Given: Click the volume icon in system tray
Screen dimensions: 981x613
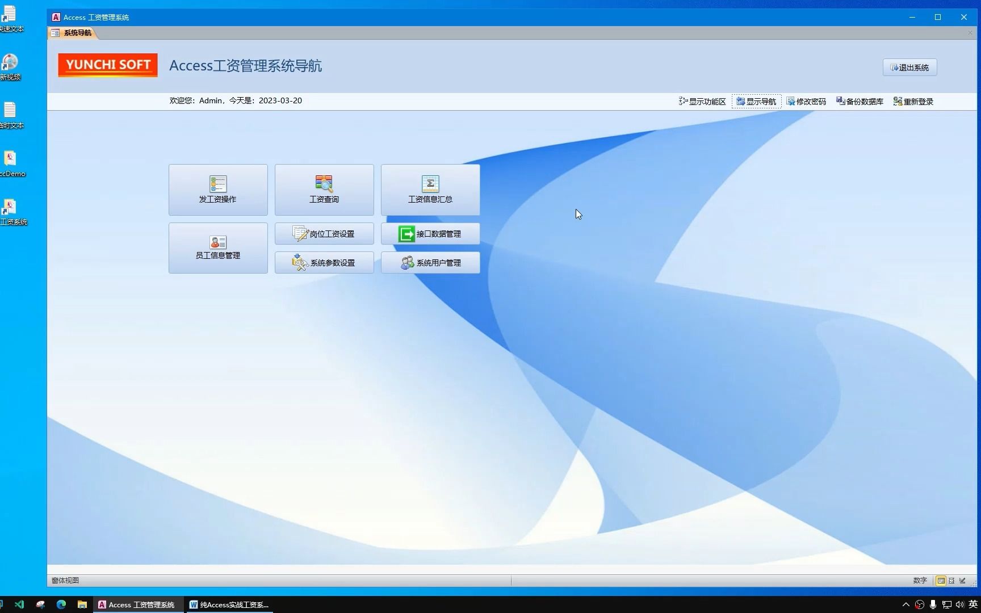Looking at the screenshot, I should [959, 604].
